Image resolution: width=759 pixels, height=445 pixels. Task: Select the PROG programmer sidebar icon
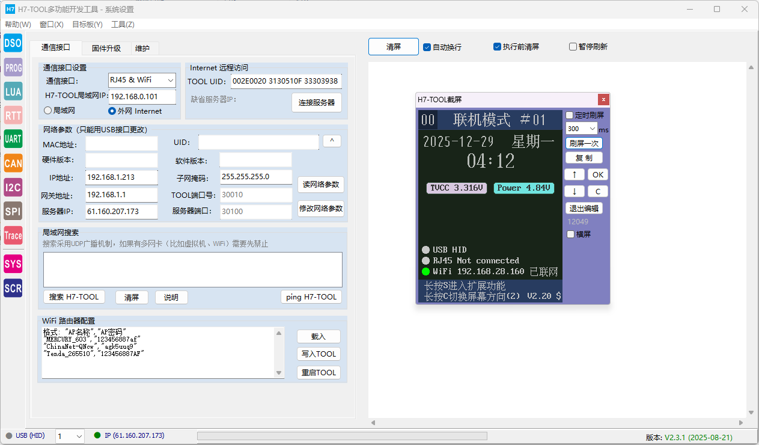[13, 67]
